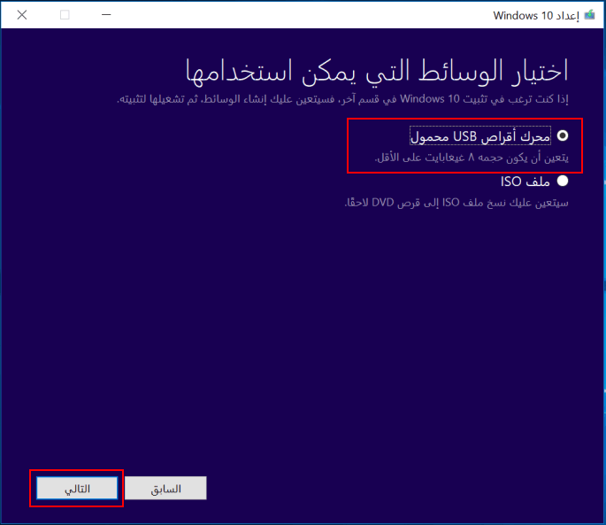
Task: Click the heading 'اختيار الوسائط التي يمكن استخدامها'
Action: tap(377, 71)
